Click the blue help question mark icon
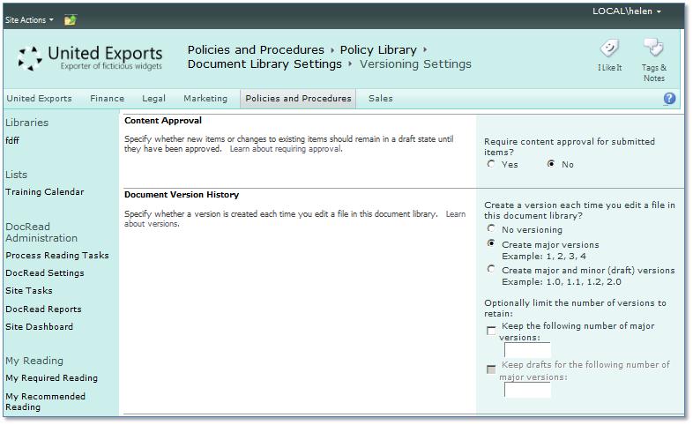The image size is (693, 425). (669, 99)
